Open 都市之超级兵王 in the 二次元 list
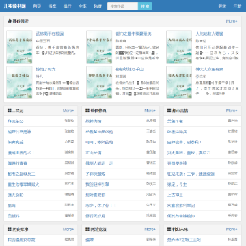The width and height of the screenshot is (246, 246). (21, 174)
